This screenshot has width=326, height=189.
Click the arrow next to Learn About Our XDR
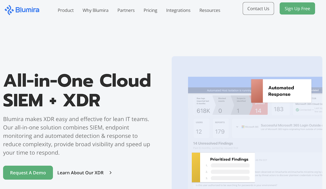point(111,173)
